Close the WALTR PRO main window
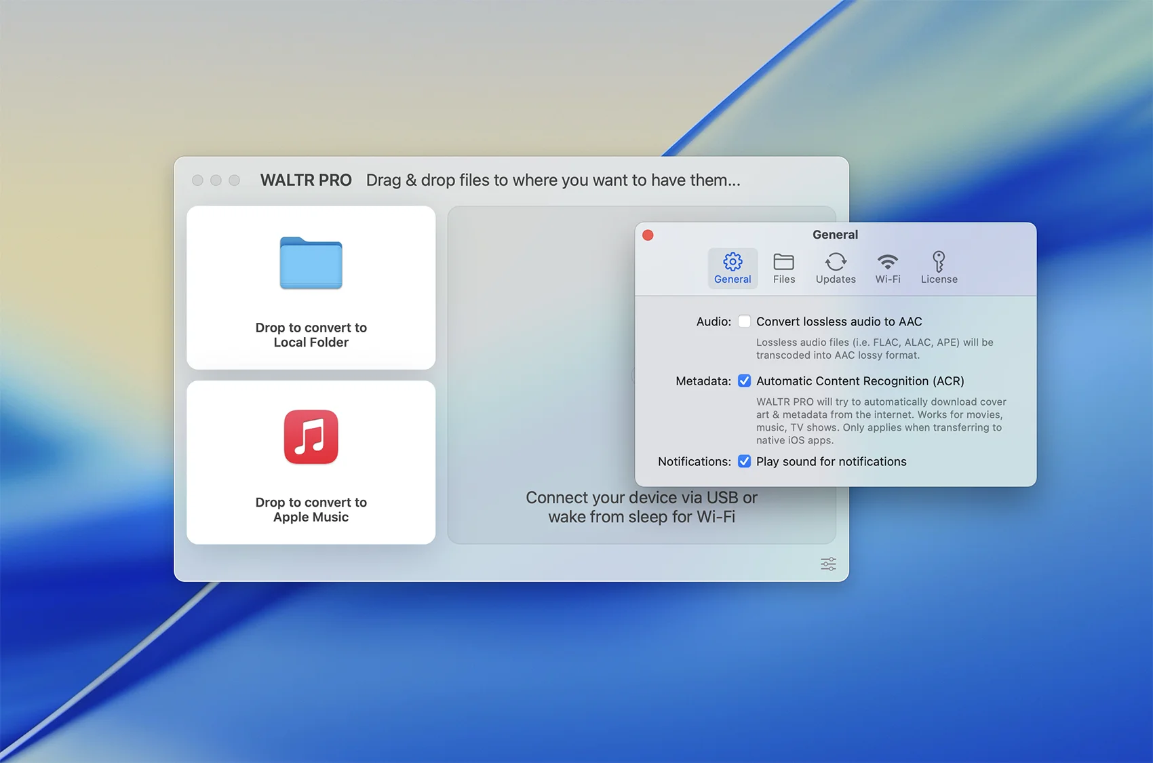 click(197, 180)
